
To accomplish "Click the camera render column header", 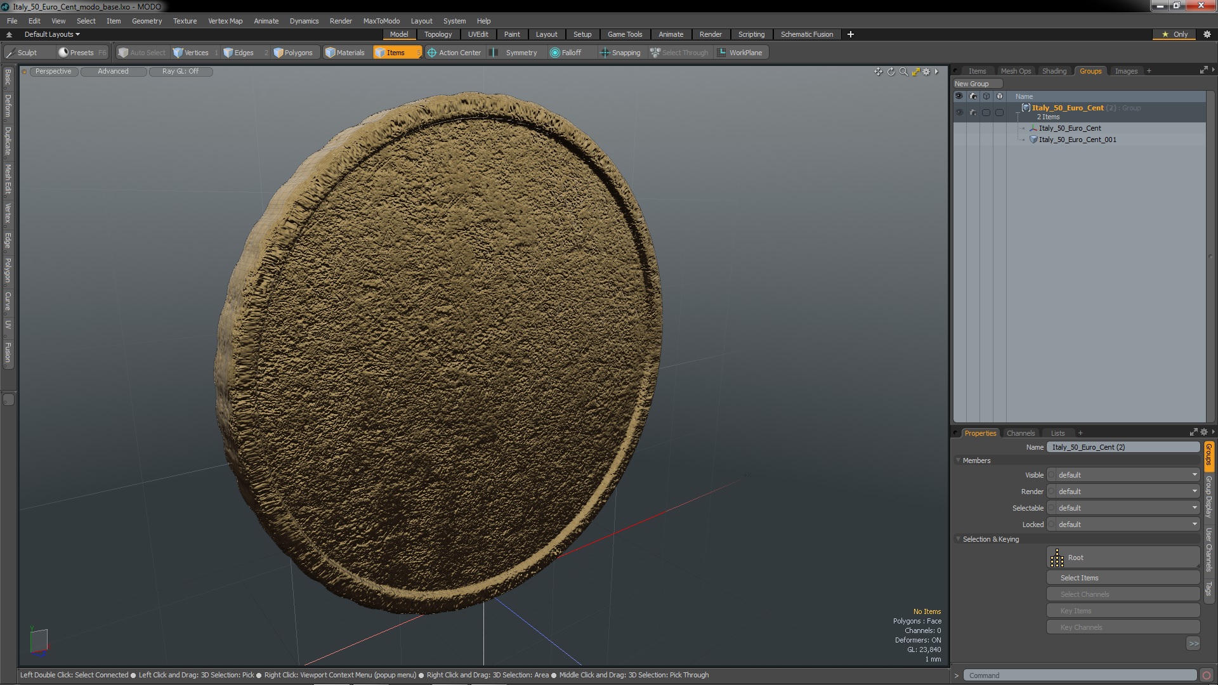I will coord(973,96).
